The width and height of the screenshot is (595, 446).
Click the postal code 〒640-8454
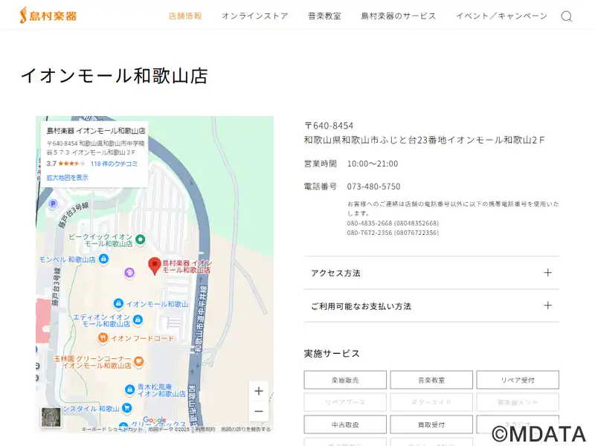(x=329, y=126)
